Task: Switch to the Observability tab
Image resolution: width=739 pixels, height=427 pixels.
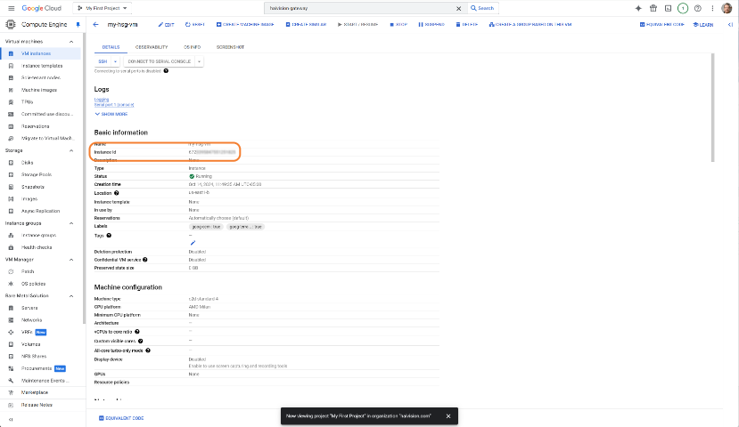Action: point(152,46)
